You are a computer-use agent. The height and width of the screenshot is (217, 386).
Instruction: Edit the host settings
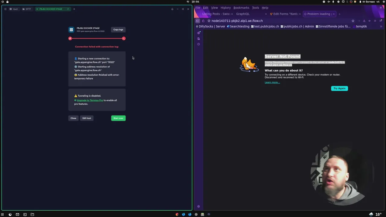coord(87,118)
